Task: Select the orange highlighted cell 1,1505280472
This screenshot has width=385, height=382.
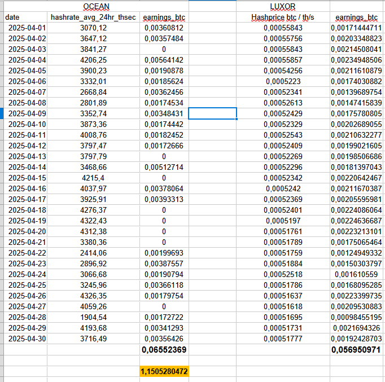Action: (163, 371)
